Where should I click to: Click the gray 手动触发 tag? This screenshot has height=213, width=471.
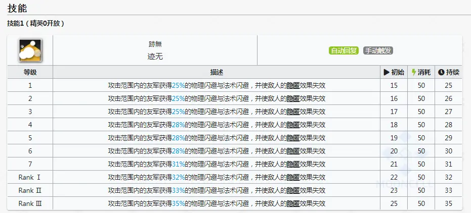pos(378,50)
